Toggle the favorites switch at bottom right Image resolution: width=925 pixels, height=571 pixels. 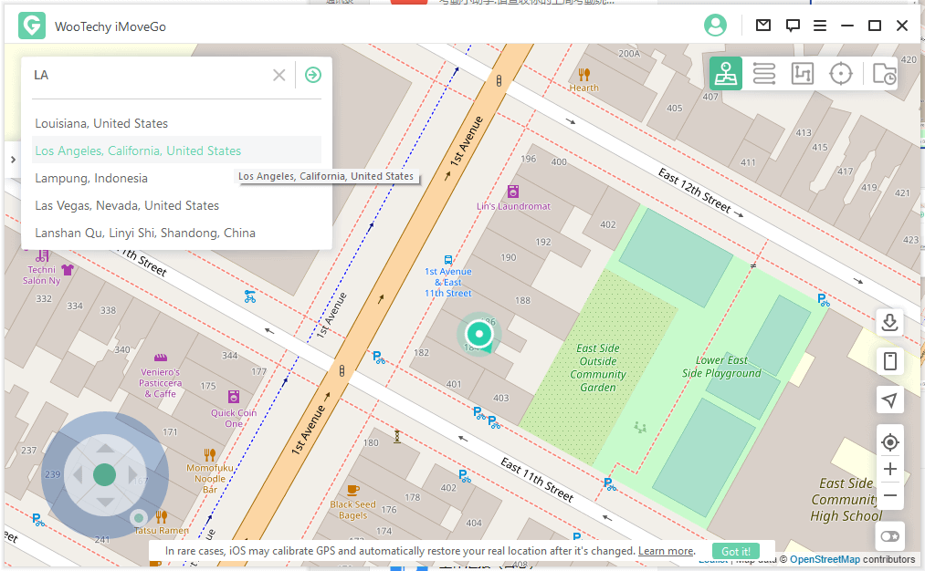889,536
